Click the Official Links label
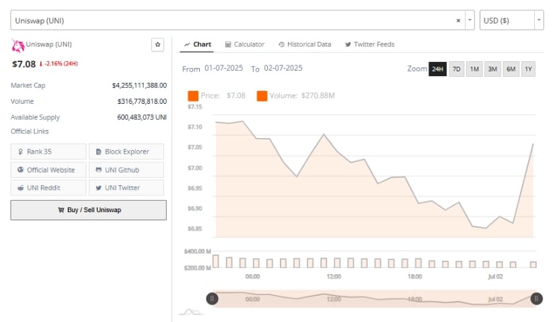Viewport: 555px width, 322px height. [x=30, y=131]
